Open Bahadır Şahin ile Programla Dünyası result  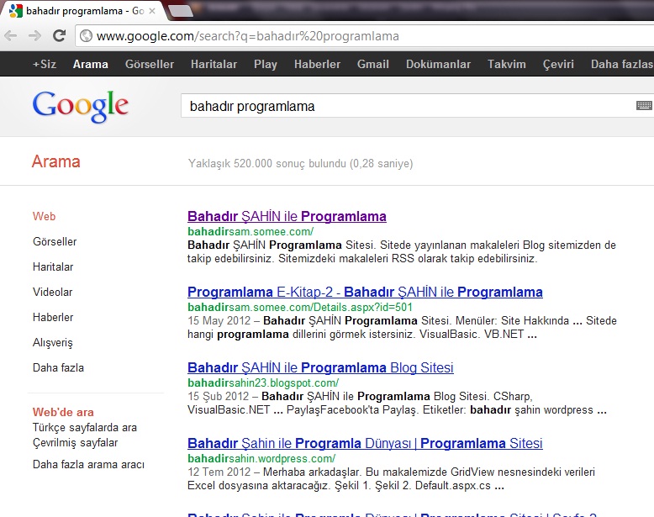coord(365,443)
